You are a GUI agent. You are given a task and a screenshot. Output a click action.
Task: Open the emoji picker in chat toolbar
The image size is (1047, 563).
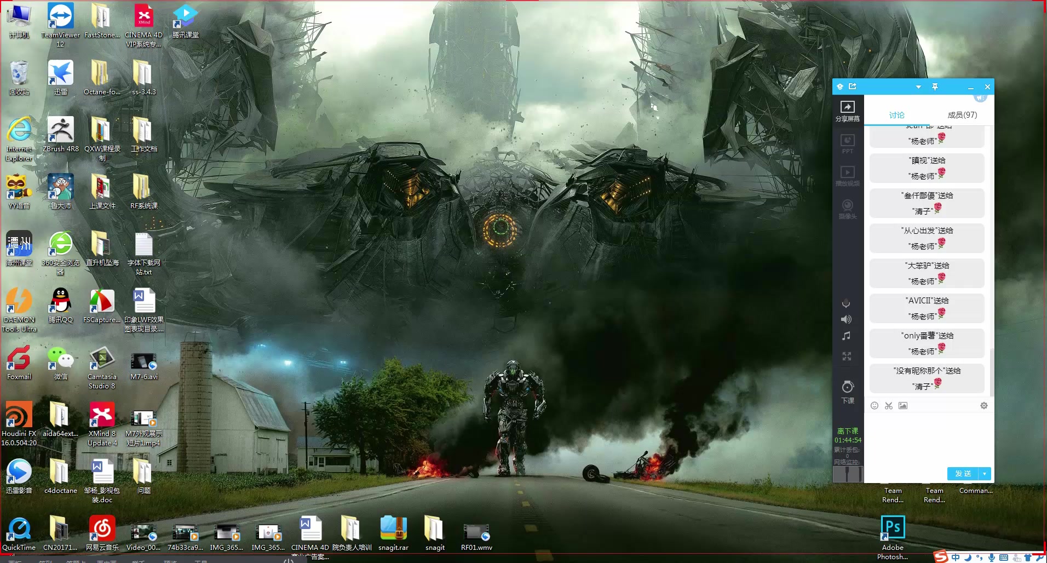(x=875, y=406)
